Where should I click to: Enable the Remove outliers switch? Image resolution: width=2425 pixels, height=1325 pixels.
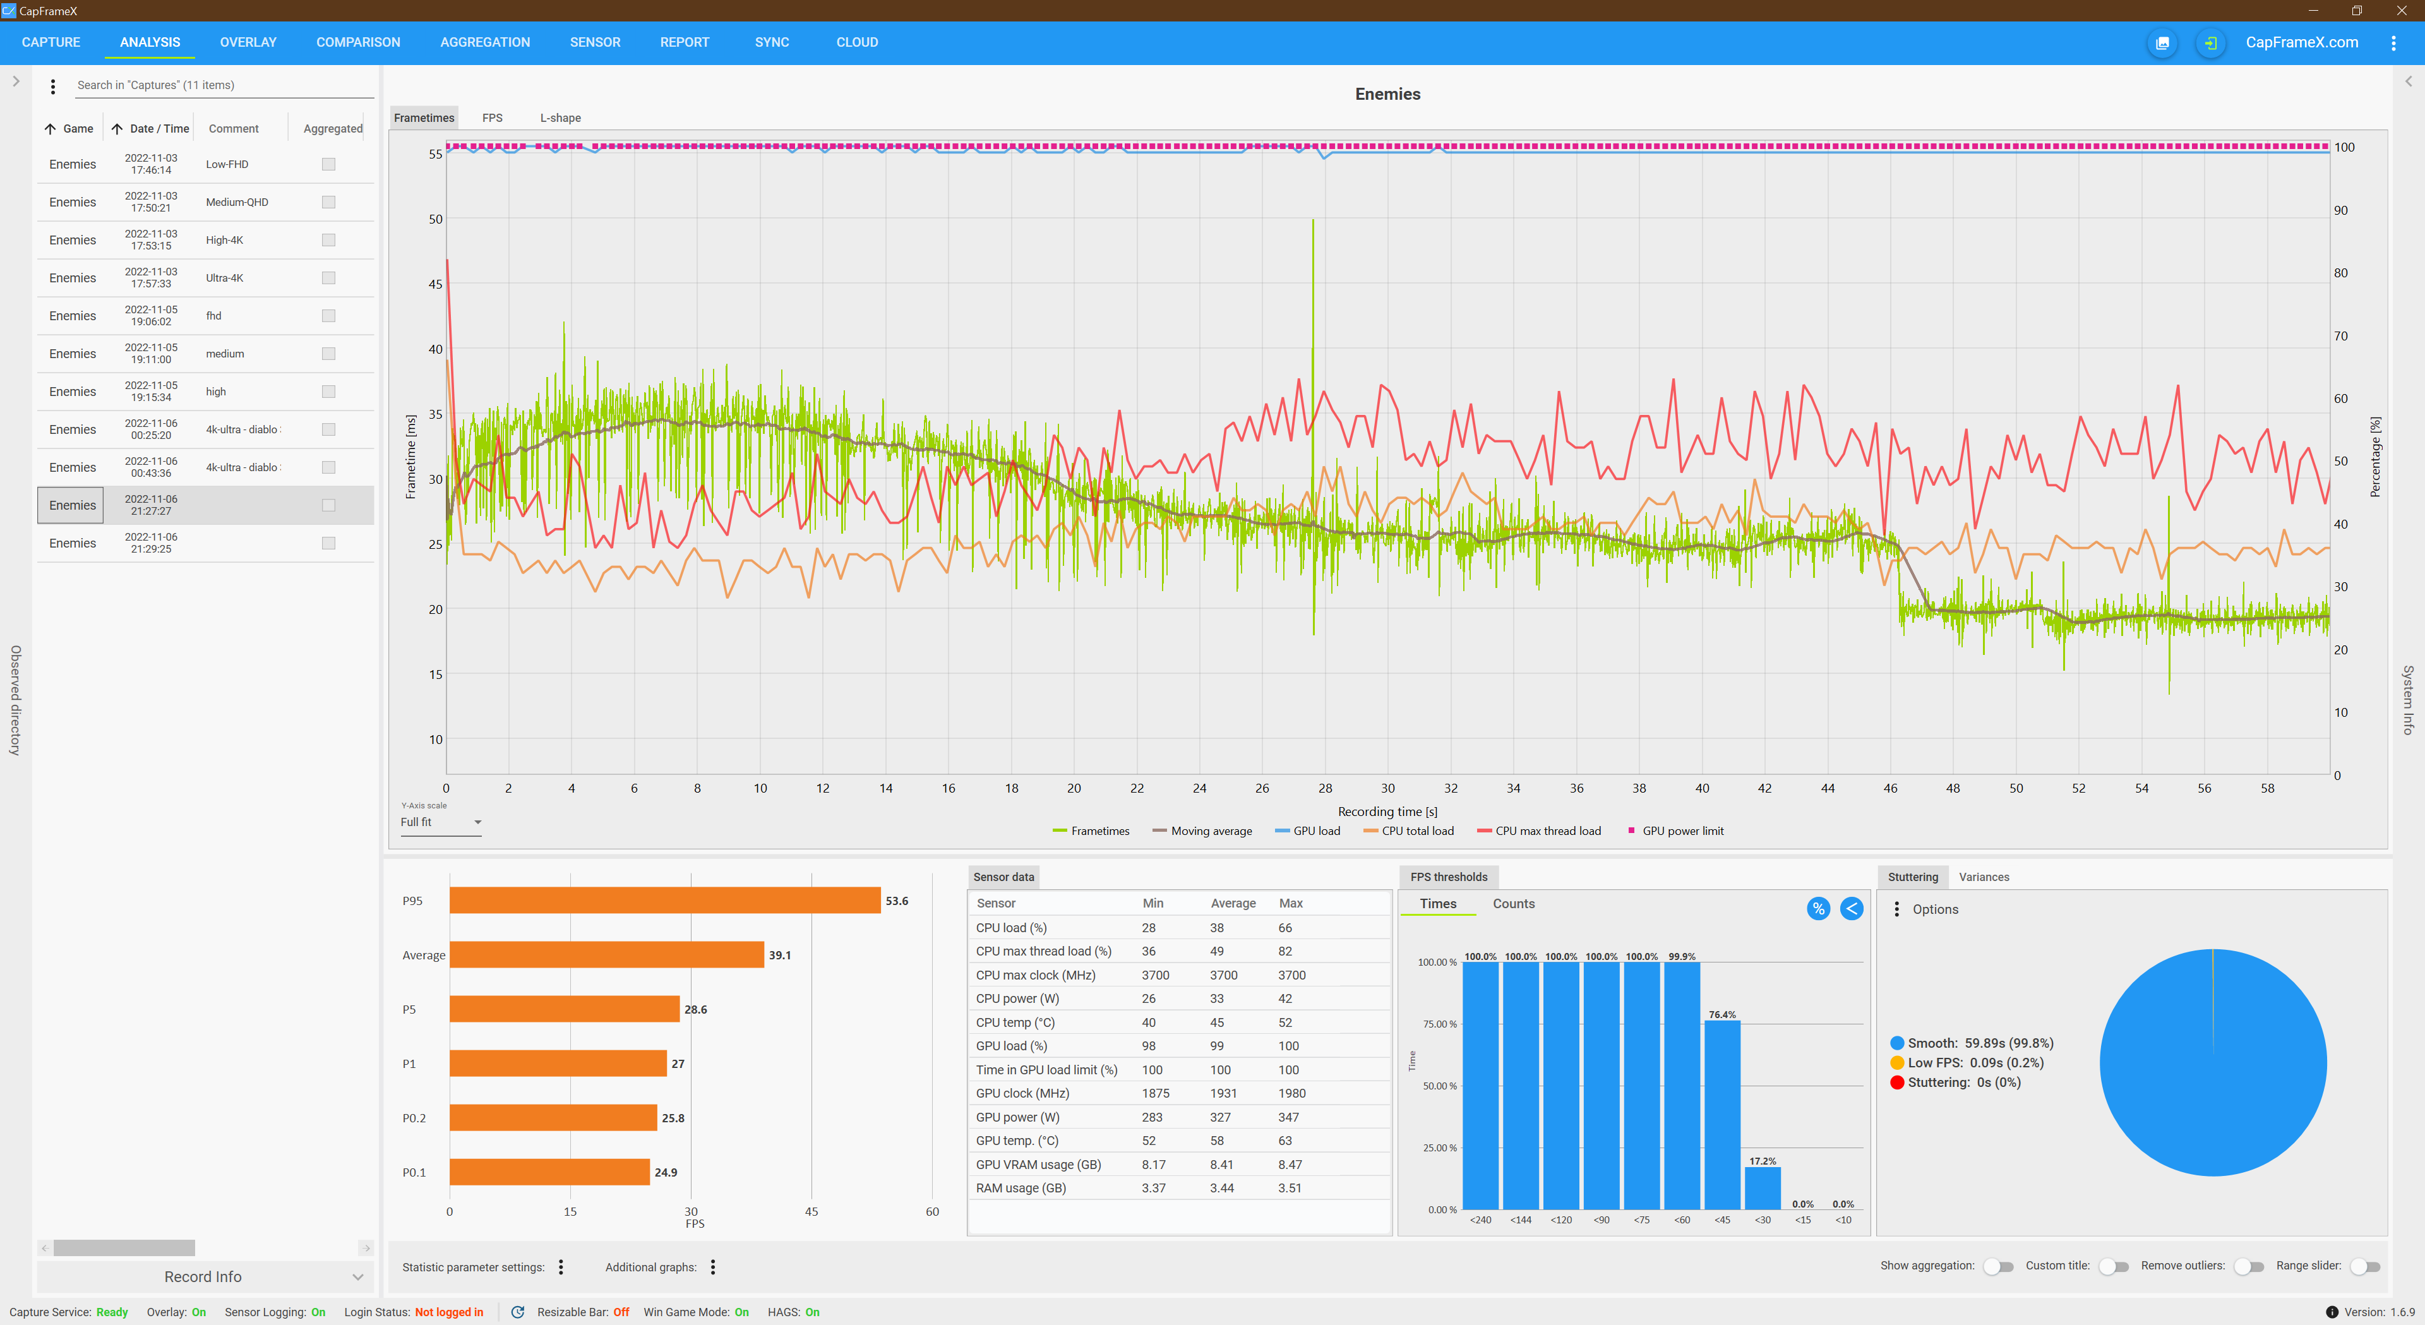[x=2248, y=1266]
